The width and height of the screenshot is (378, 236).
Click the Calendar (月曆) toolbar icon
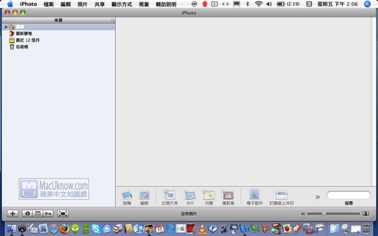point(209,195)
